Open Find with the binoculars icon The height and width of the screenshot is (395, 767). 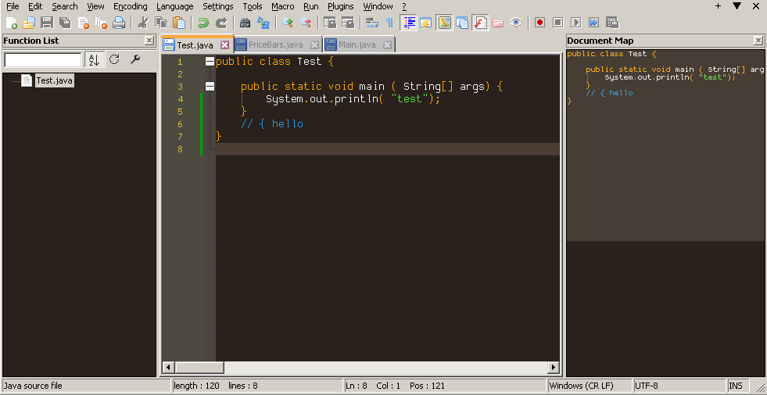pos(245,23)
